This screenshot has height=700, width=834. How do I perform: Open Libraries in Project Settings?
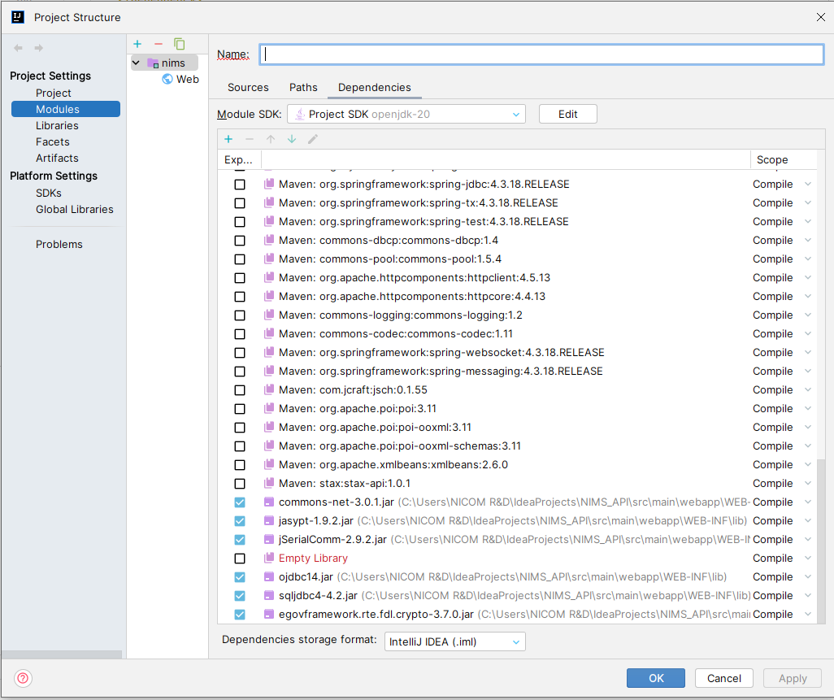[x=57, y=125]
